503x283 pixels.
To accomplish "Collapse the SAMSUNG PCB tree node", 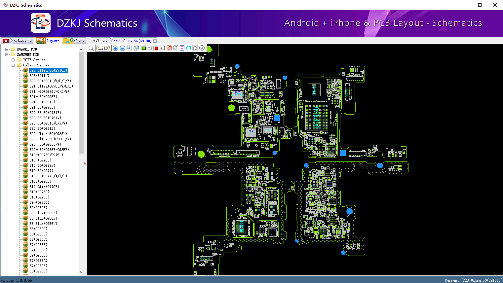I will point(7,54).
